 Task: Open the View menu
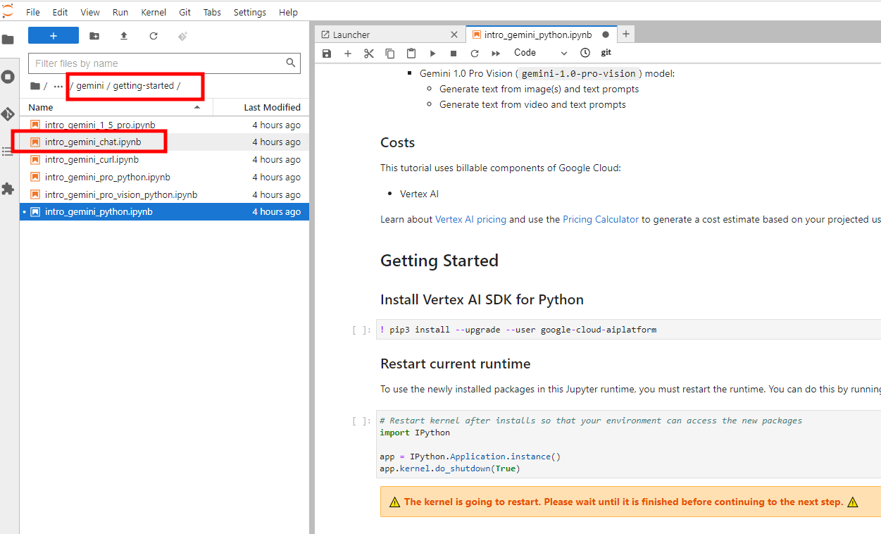pos(90,12)
